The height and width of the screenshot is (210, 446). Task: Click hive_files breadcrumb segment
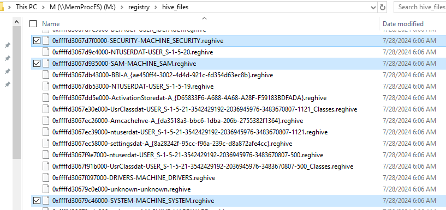coord(175,7)
